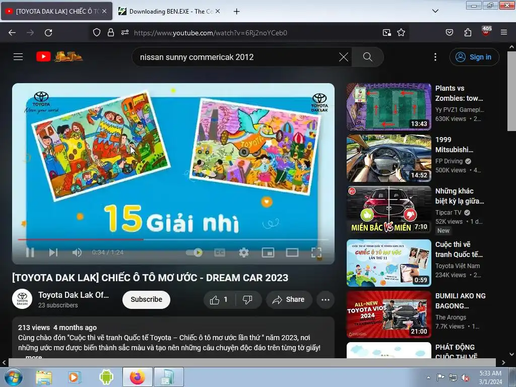
Task: Enable miniplayer mode
Action: point(268,252)
